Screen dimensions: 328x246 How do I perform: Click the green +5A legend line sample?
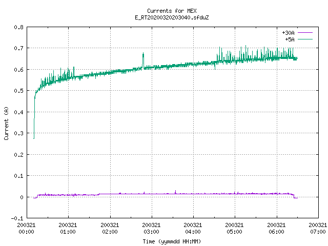point(305,39)
